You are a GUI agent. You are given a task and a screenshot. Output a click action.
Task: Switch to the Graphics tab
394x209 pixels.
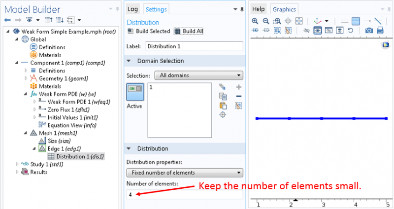284,9
